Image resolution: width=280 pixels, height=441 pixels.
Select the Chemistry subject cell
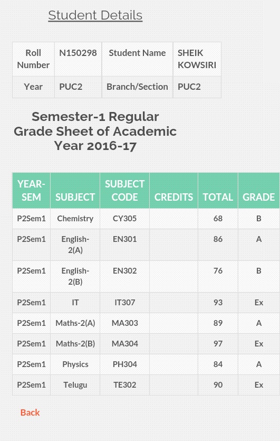(75, 219)
